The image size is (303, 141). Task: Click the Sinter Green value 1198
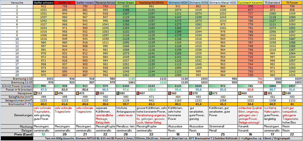(x=125, y=10)
